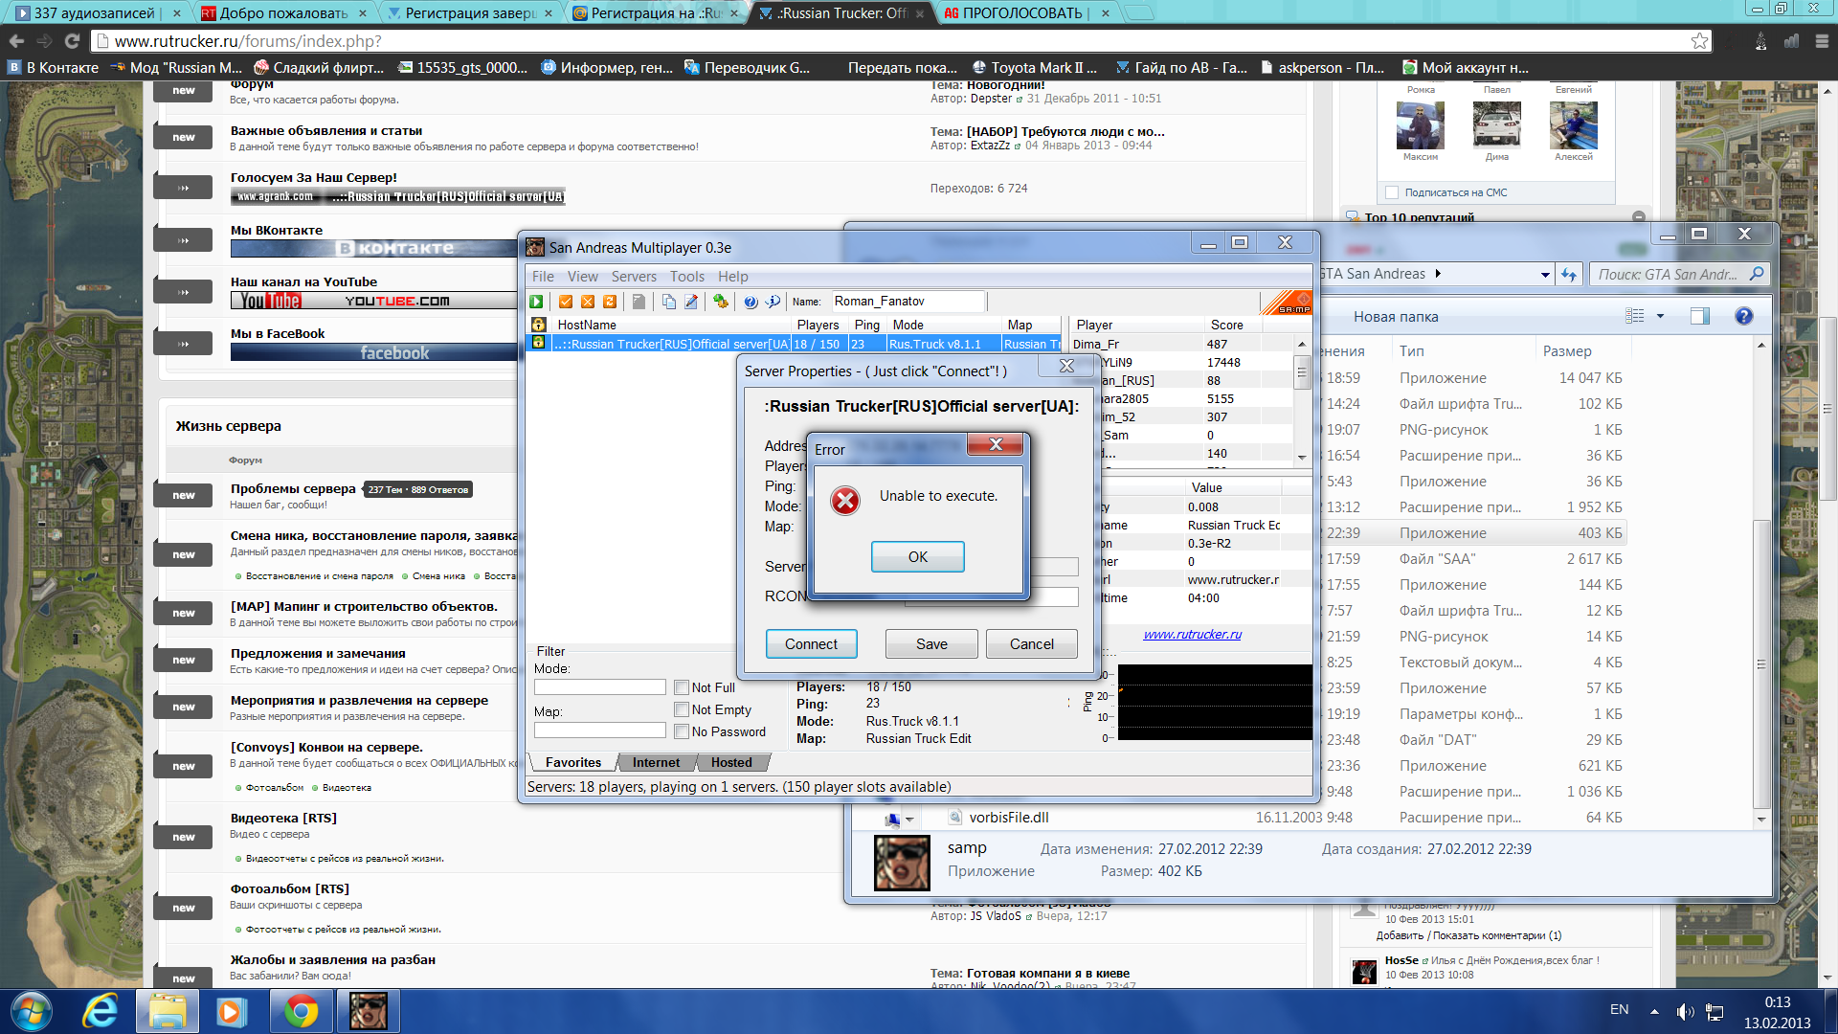1838x1034 pixels.
Task: Click the player list vertical scrollbar thumb
Action: 1302,372
